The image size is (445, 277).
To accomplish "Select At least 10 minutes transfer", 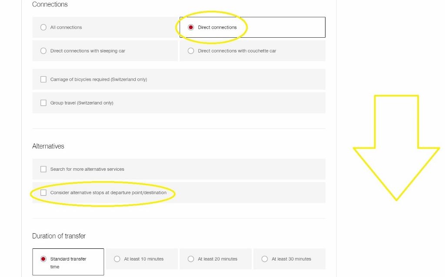I will [x=117, y=258].
